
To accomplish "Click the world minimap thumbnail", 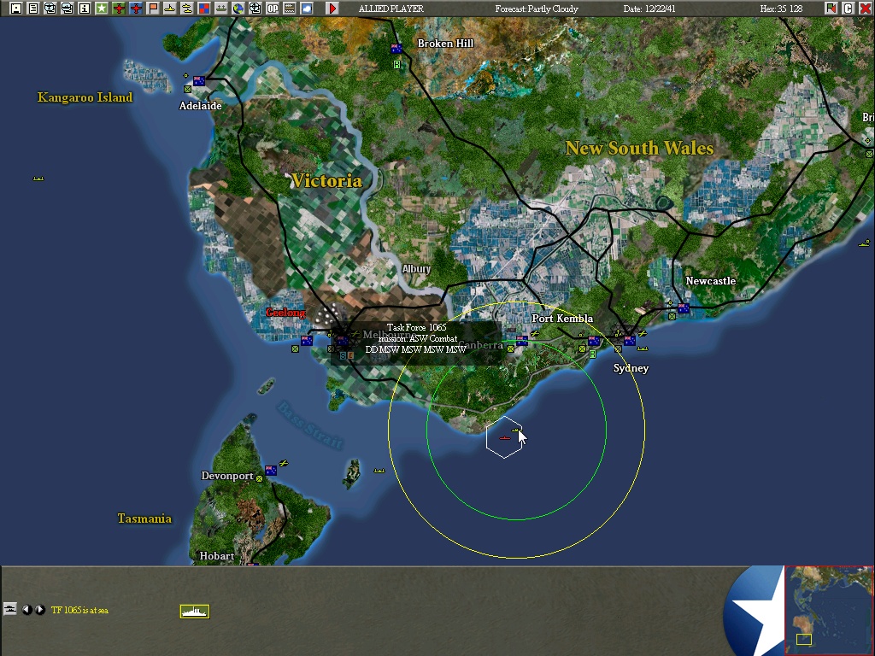I will pyautogui.click(x=829, y=610).
